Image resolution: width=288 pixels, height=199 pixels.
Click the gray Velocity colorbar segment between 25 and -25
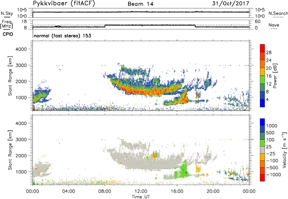point(262,150)
